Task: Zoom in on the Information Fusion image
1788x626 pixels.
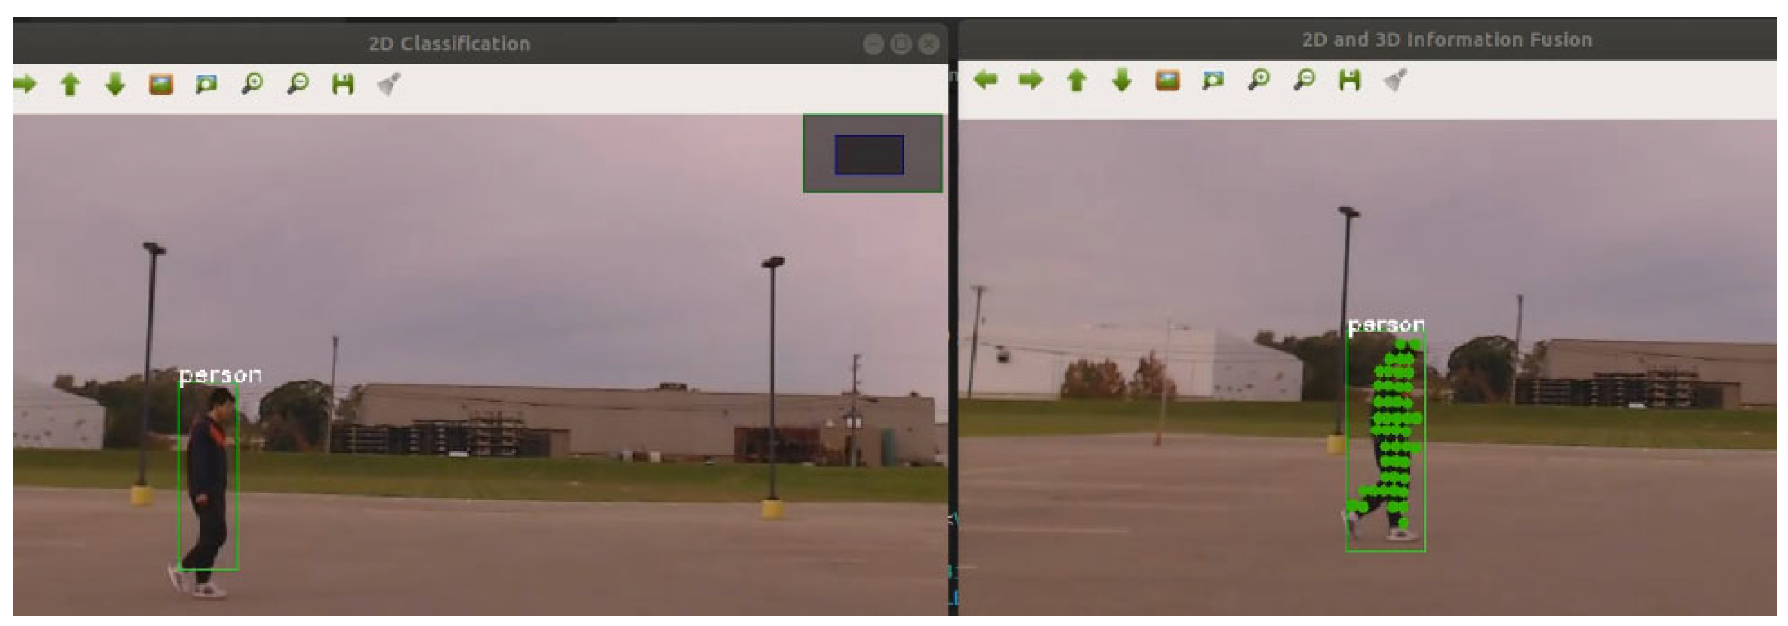Action: (x=1258, y=80)
